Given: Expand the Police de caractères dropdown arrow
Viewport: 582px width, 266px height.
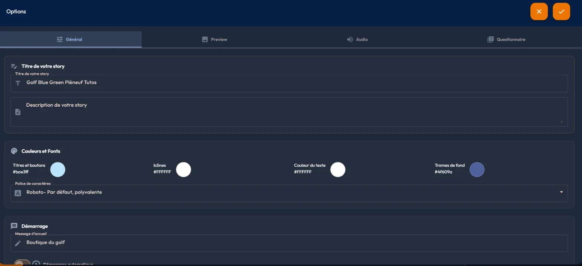Looking at the screenshot, I should coord(561,192).
